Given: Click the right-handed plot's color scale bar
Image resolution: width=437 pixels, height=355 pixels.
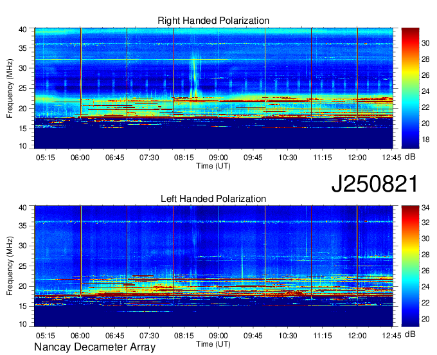Looking at the screenshot, I should (410, 88).
